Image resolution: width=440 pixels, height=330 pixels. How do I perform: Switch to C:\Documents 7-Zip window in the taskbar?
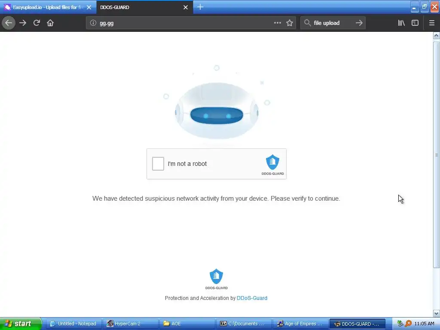coord(244,324)
